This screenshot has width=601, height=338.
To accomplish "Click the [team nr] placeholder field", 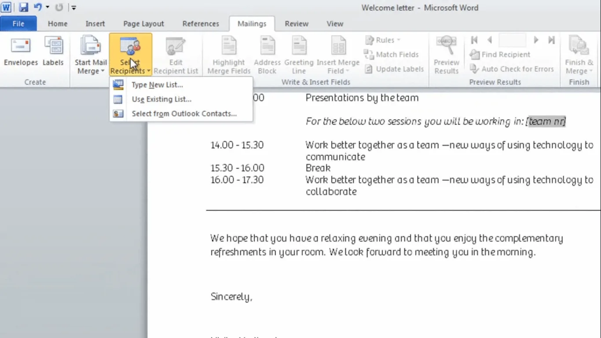I will click(546, 121).
